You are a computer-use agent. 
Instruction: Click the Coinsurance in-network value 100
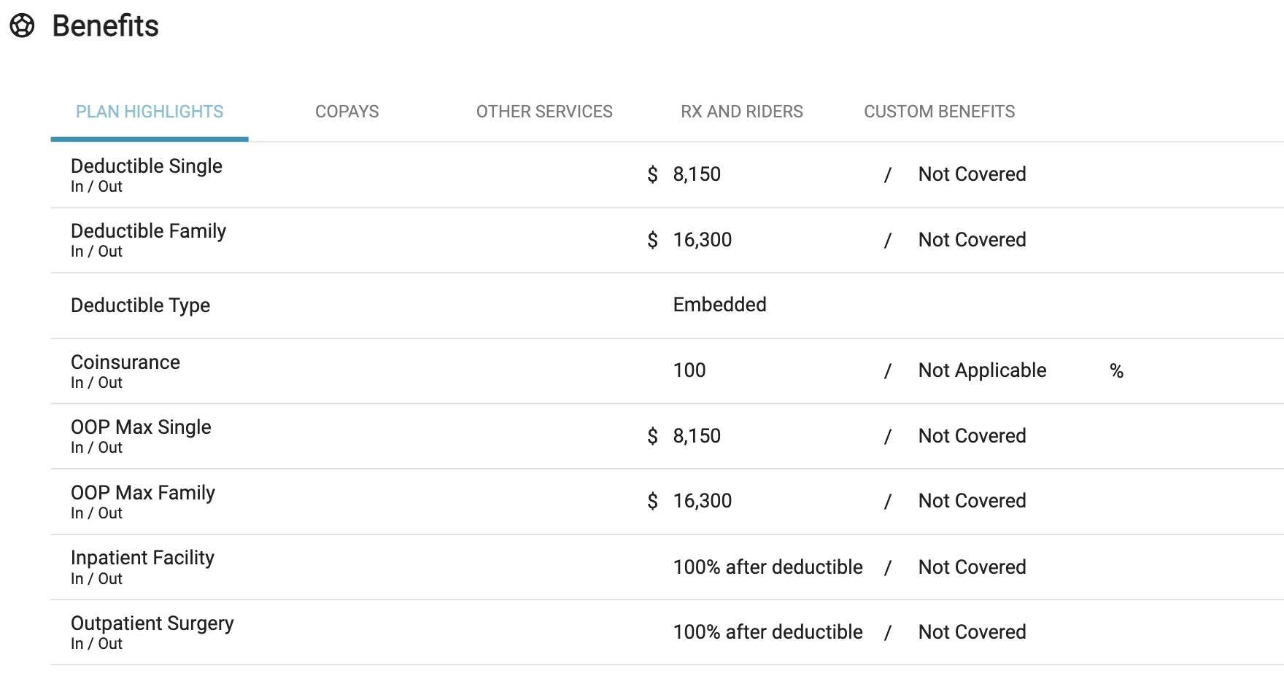click(x=689, y=370)
